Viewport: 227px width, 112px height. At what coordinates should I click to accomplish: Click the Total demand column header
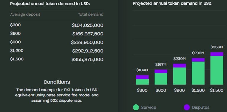point(91,14)
